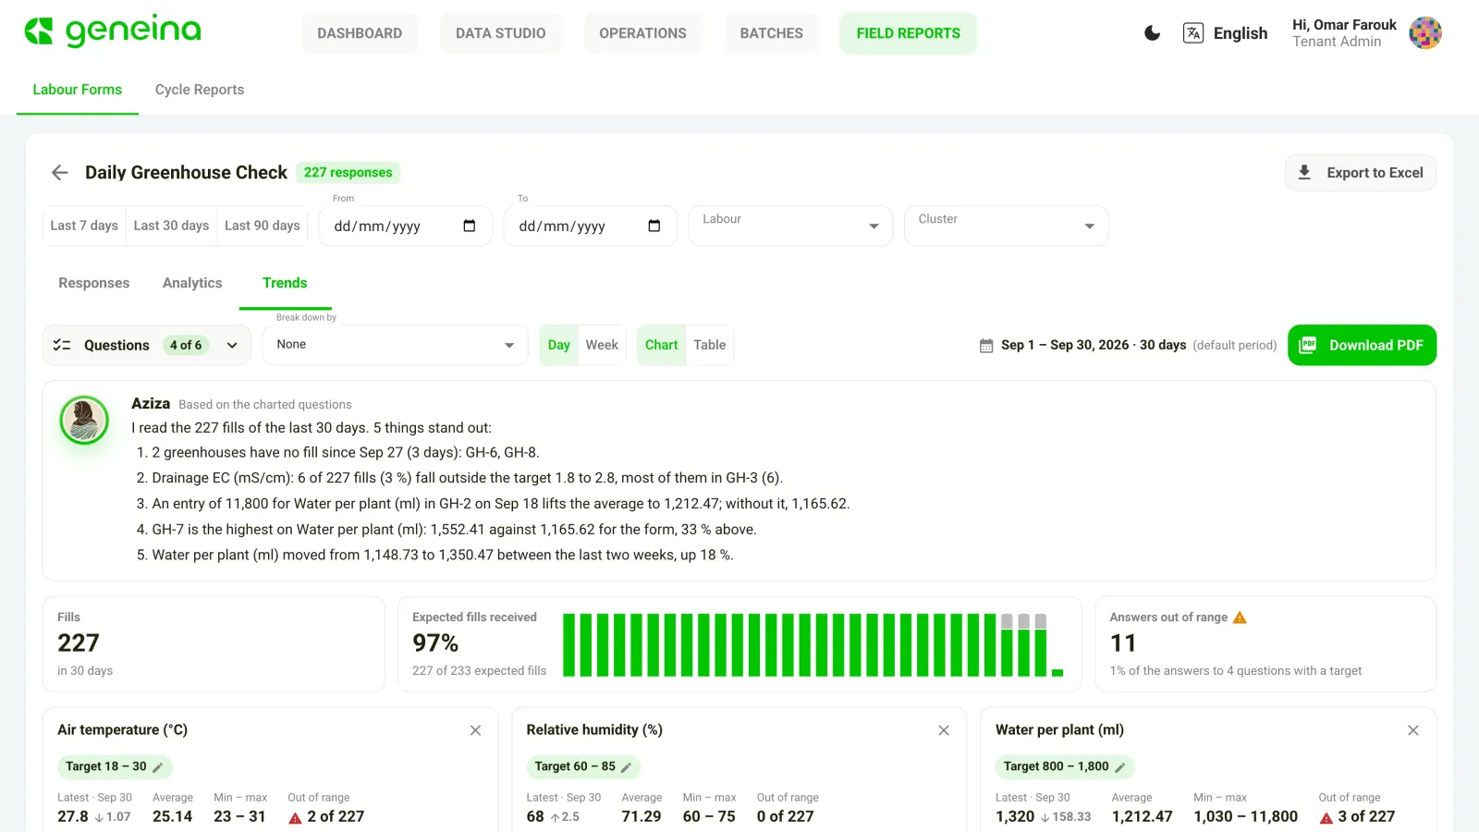
Task: Switch to the Analytics tab
Action: pyautogui.click(x=192, y=283)
